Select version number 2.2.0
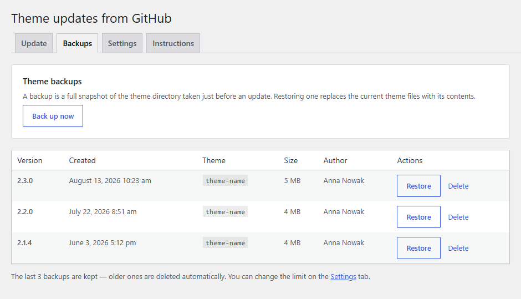 pos(25,211)
